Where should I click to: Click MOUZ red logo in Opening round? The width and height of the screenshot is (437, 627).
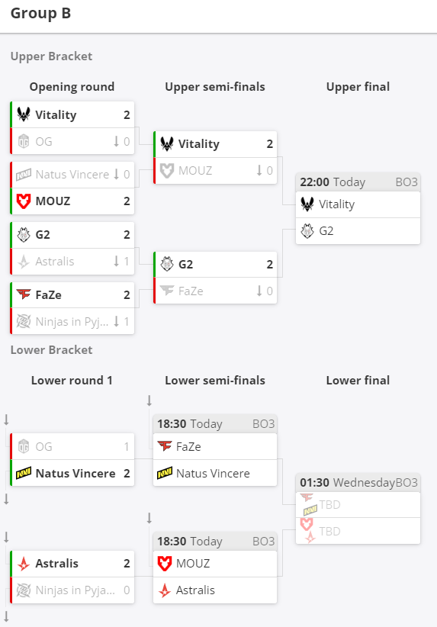[24, 201]
